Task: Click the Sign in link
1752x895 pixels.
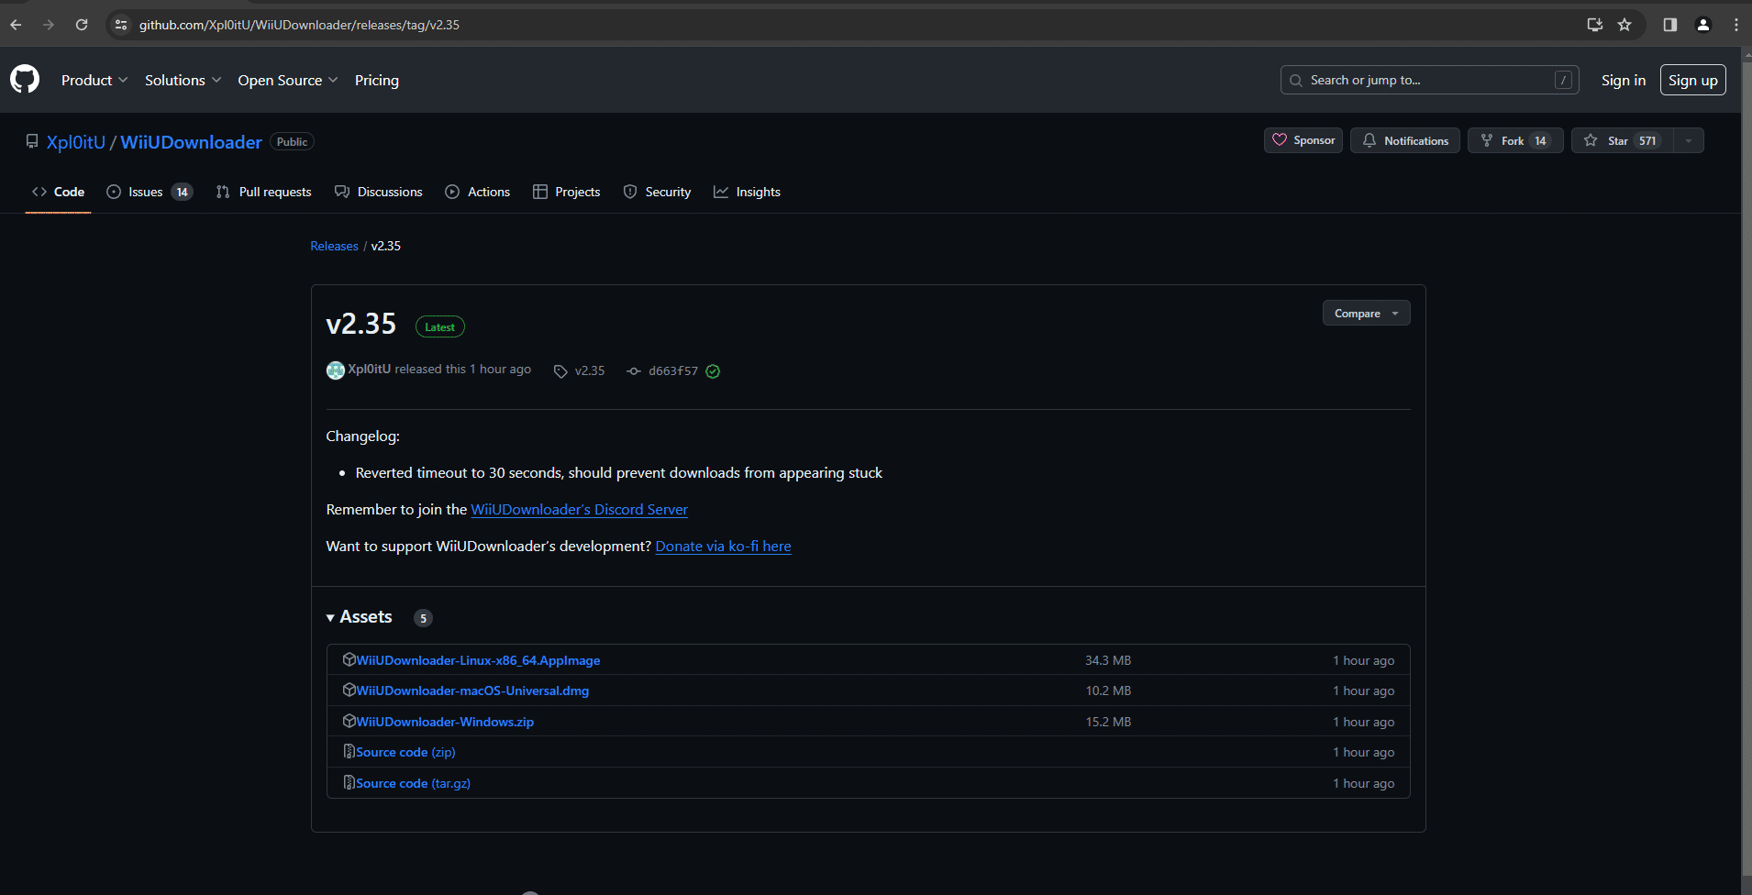Action: (x=1624, y=80)
